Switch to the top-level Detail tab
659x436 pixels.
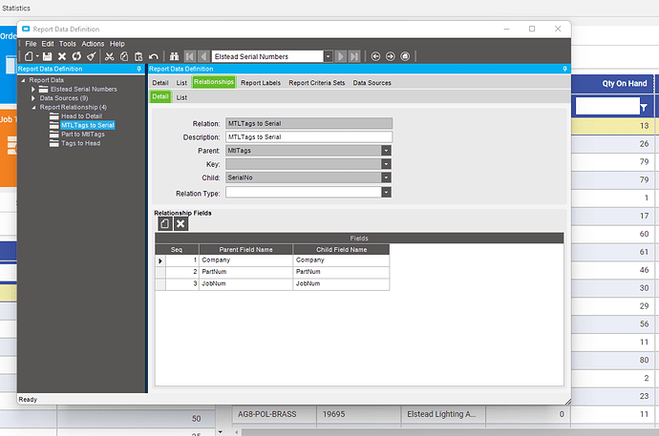160,83
